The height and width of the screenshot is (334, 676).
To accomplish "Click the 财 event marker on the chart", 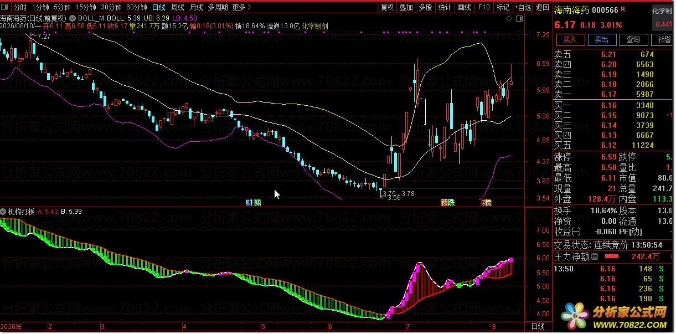I will point(249,203).
